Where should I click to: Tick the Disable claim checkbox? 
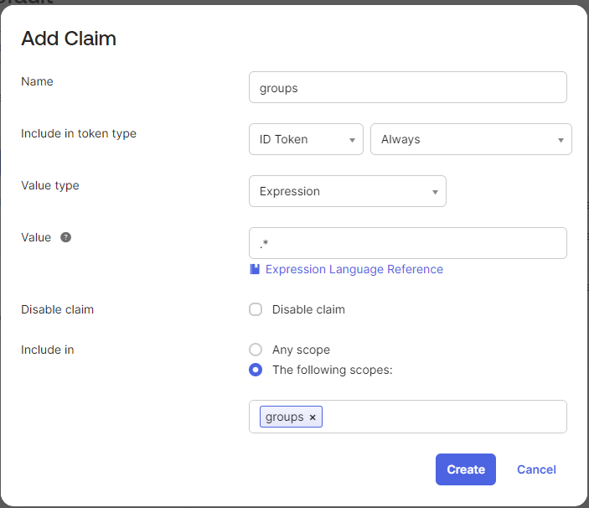coord(256,309)
